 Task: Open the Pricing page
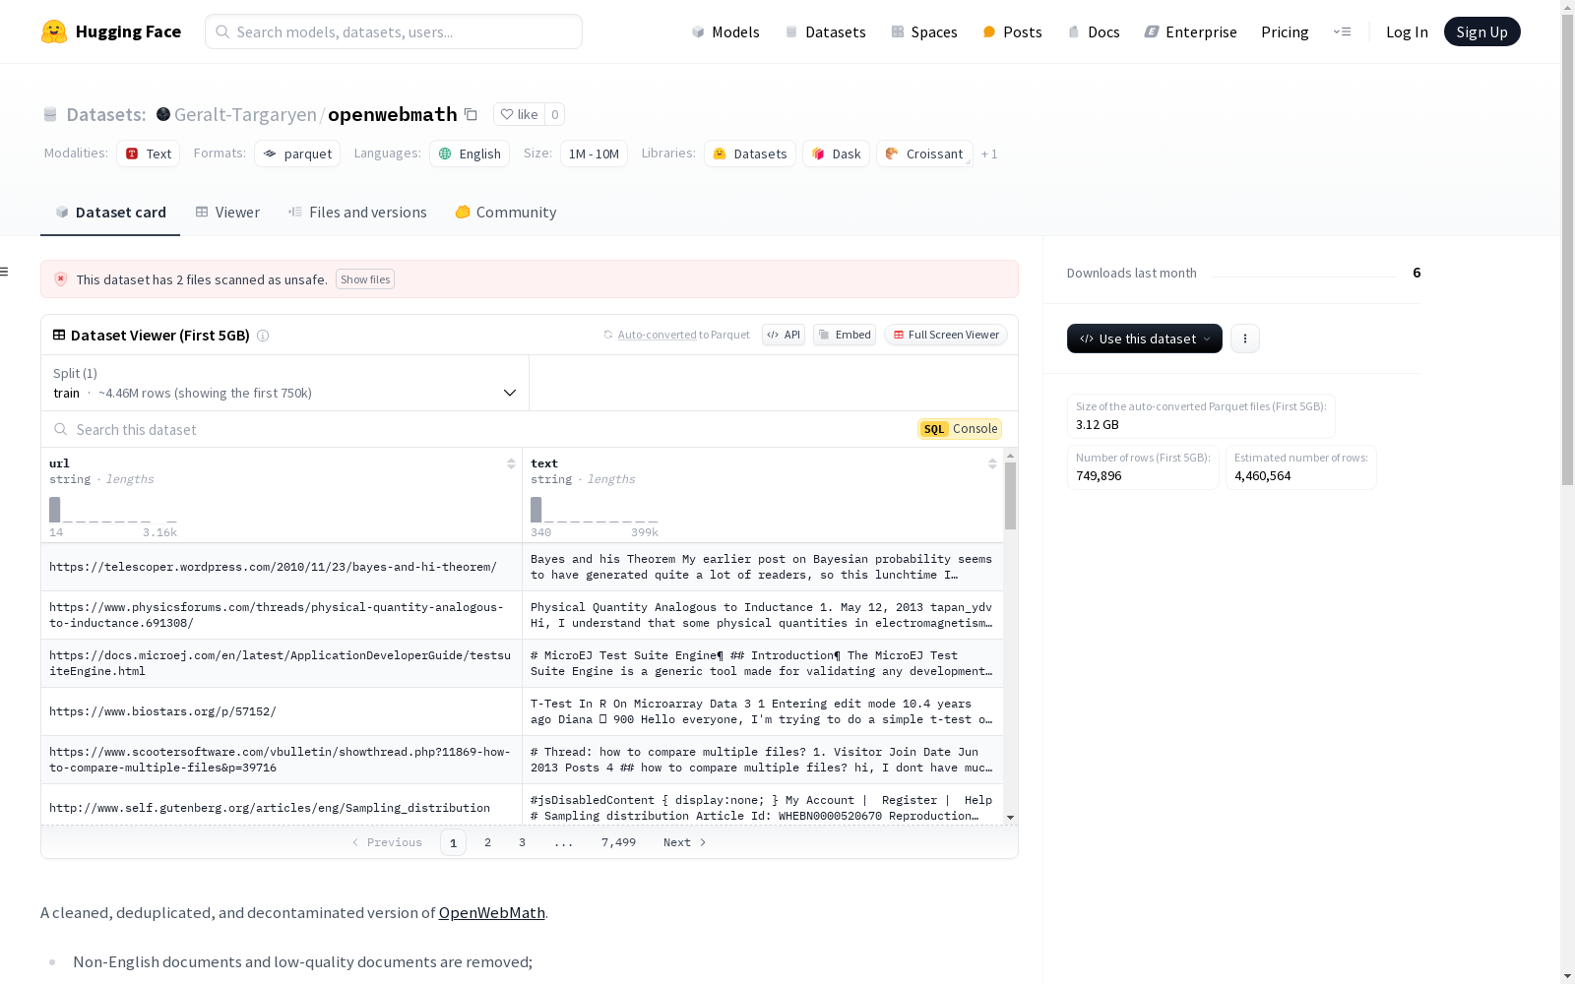1285,31
